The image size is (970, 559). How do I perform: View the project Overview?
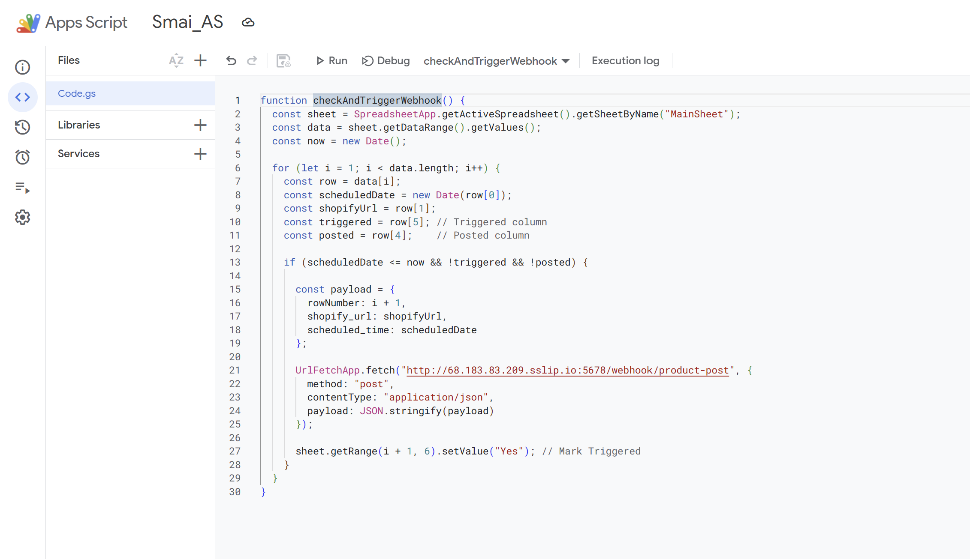22,67
